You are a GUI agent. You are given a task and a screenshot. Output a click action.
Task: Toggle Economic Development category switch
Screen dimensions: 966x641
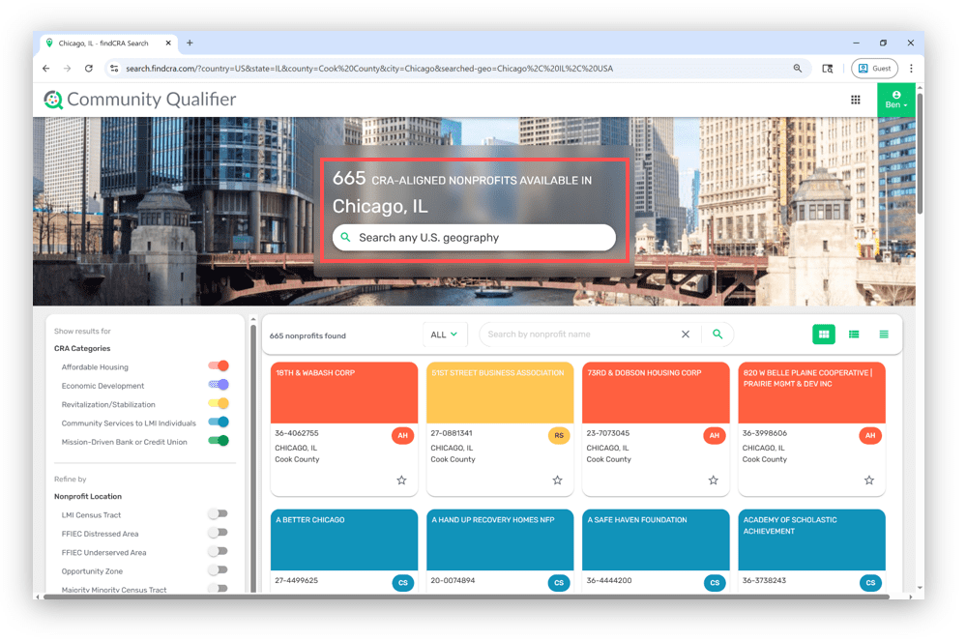[x=219, y=385]
